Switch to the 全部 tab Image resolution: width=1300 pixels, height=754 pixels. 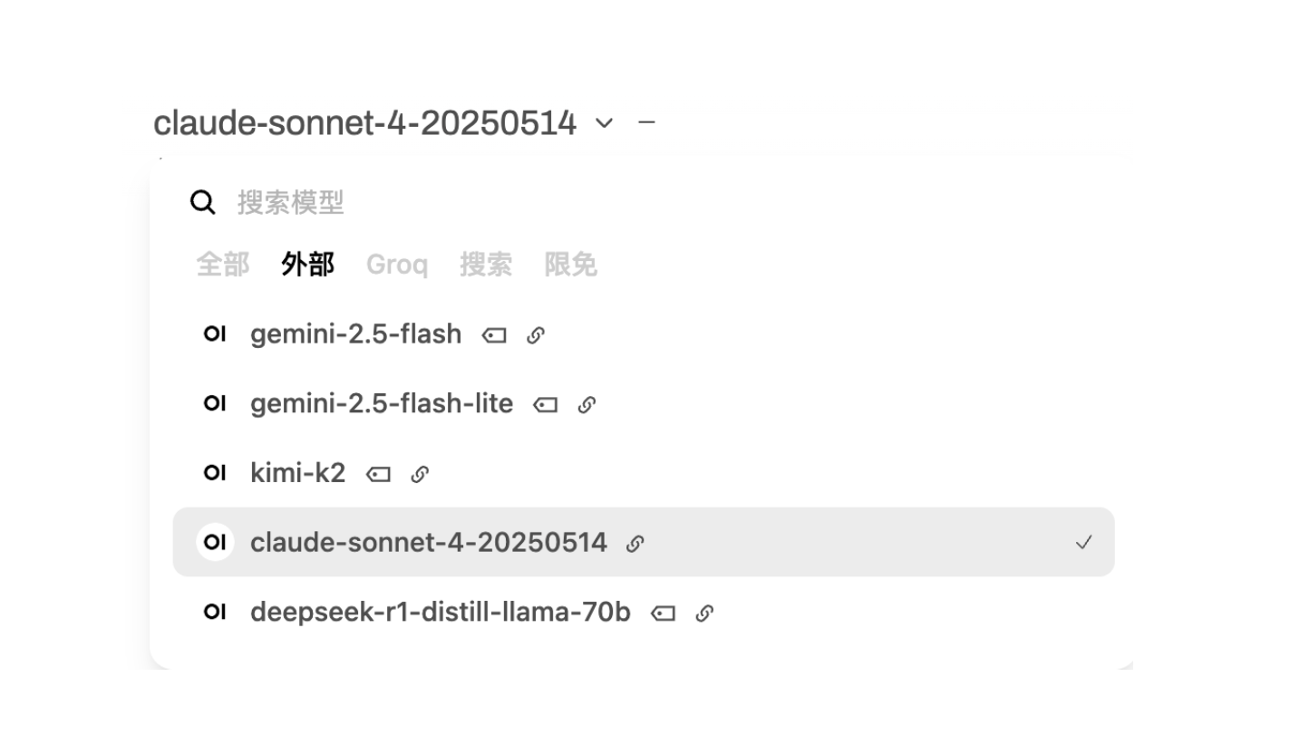pyautogui.click(x=222, y=264)
